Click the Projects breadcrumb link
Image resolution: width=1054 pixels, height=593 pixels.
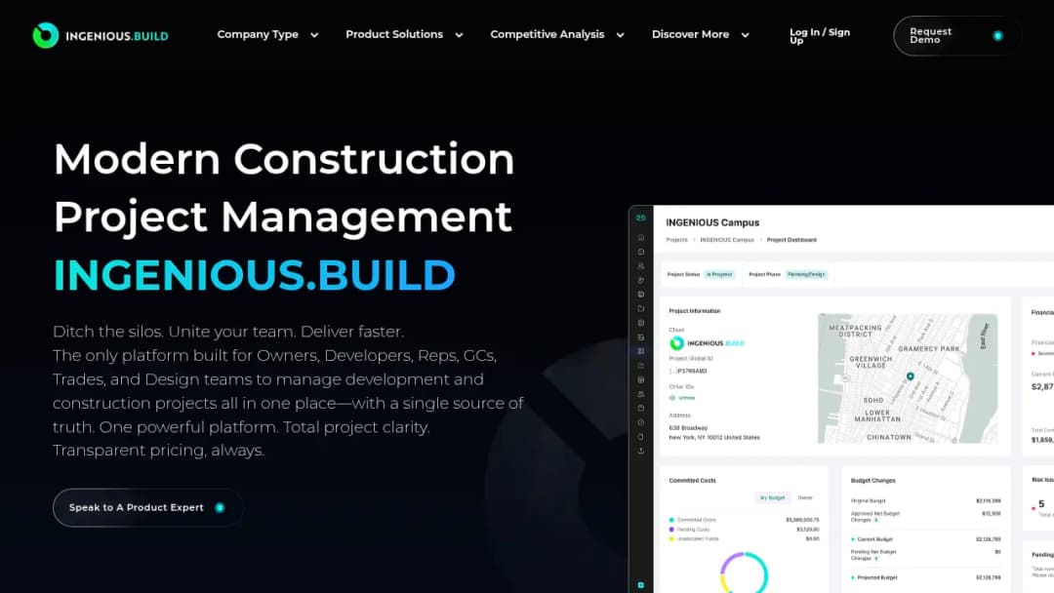[x=677, y=240]
